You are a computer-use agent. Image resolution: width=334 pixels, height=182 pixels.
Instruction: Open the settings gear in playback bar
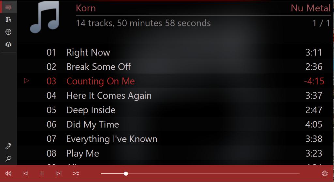tap(325, 174)
